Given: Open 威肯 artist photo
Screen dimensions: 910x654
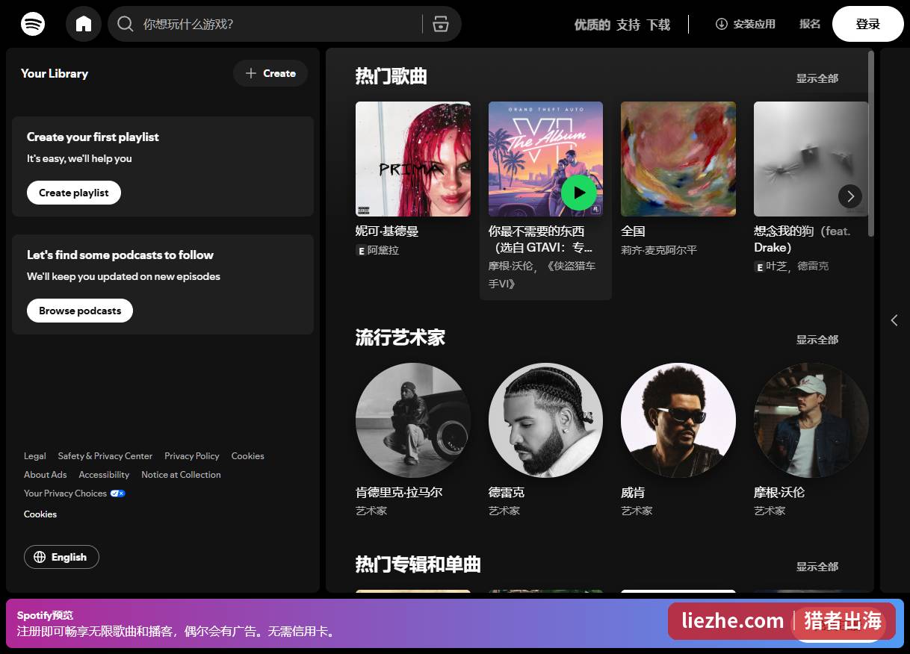Looking at the screenshot, I should [x=678, y=420].
